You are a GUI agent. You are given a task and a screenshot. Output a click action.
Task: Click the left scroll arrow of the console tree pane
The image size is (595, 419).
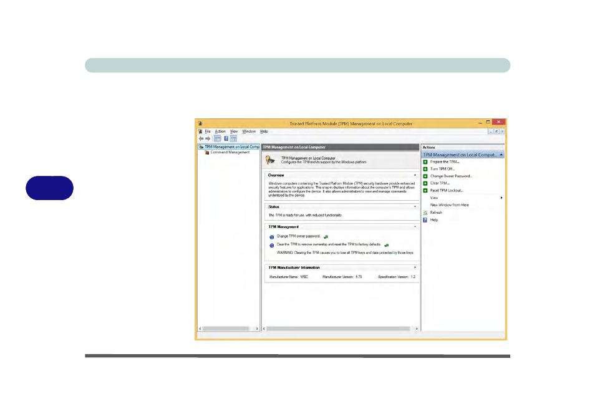(x=200, y=329)
